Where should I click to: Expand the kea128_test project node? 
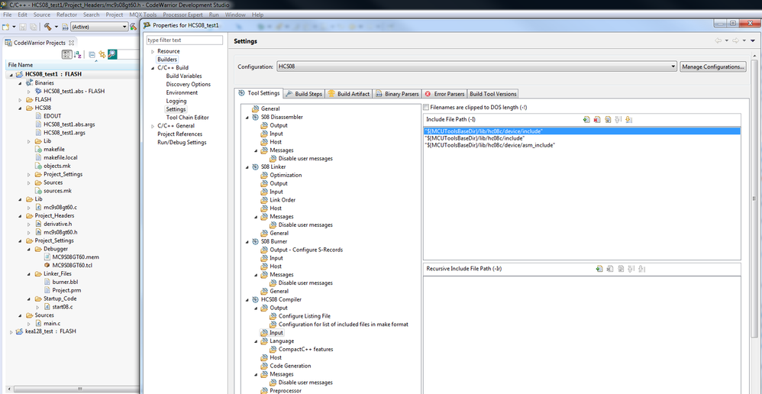11,331
